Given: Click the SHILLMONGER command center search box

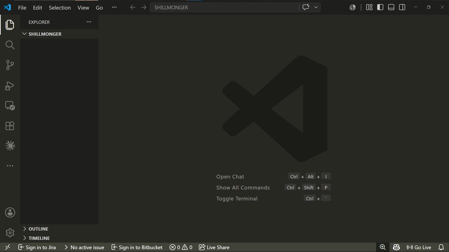Looking at the screenshot, I should [224, 7].
